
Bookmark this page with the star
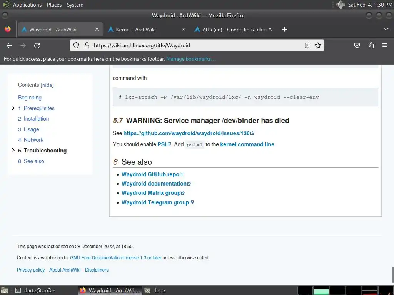tap(317, 45)
